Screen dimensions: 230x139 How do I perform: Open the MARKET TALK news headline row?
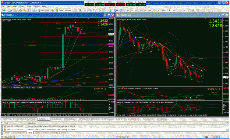pos(115,129)
